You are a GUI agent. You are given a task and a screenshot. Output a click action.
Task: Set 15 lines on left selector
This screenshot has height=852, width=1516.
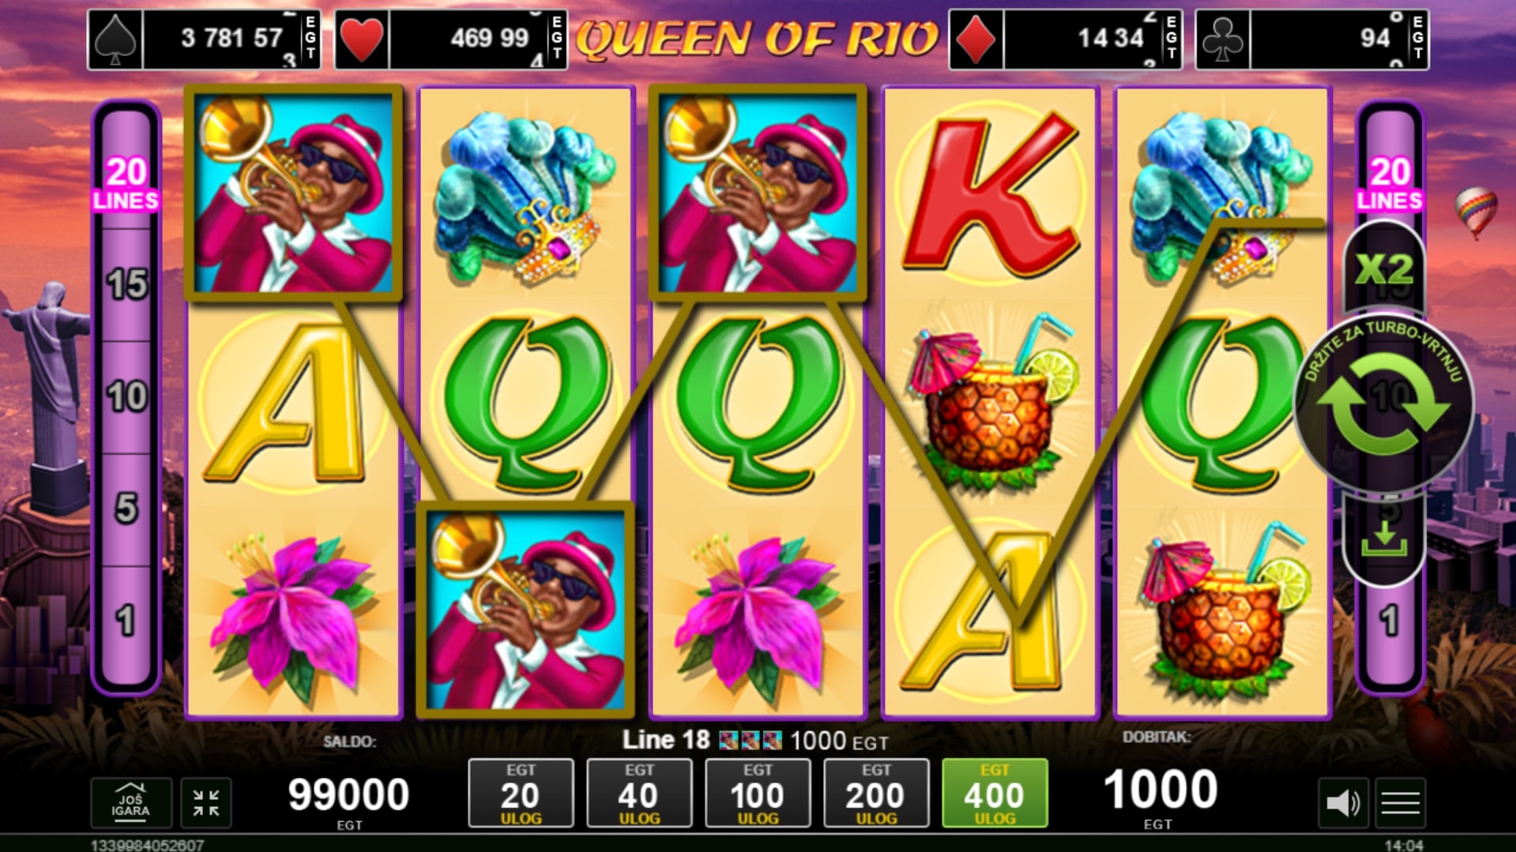click(x=126, y=285)
